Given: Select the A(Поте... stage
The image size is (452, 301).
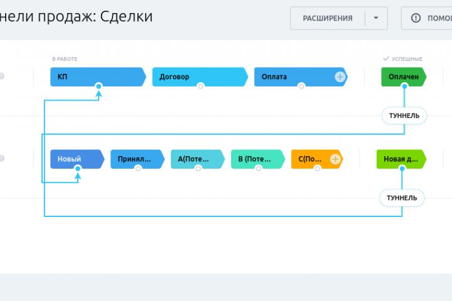Looking at the screenshot, I should [198, 159].
